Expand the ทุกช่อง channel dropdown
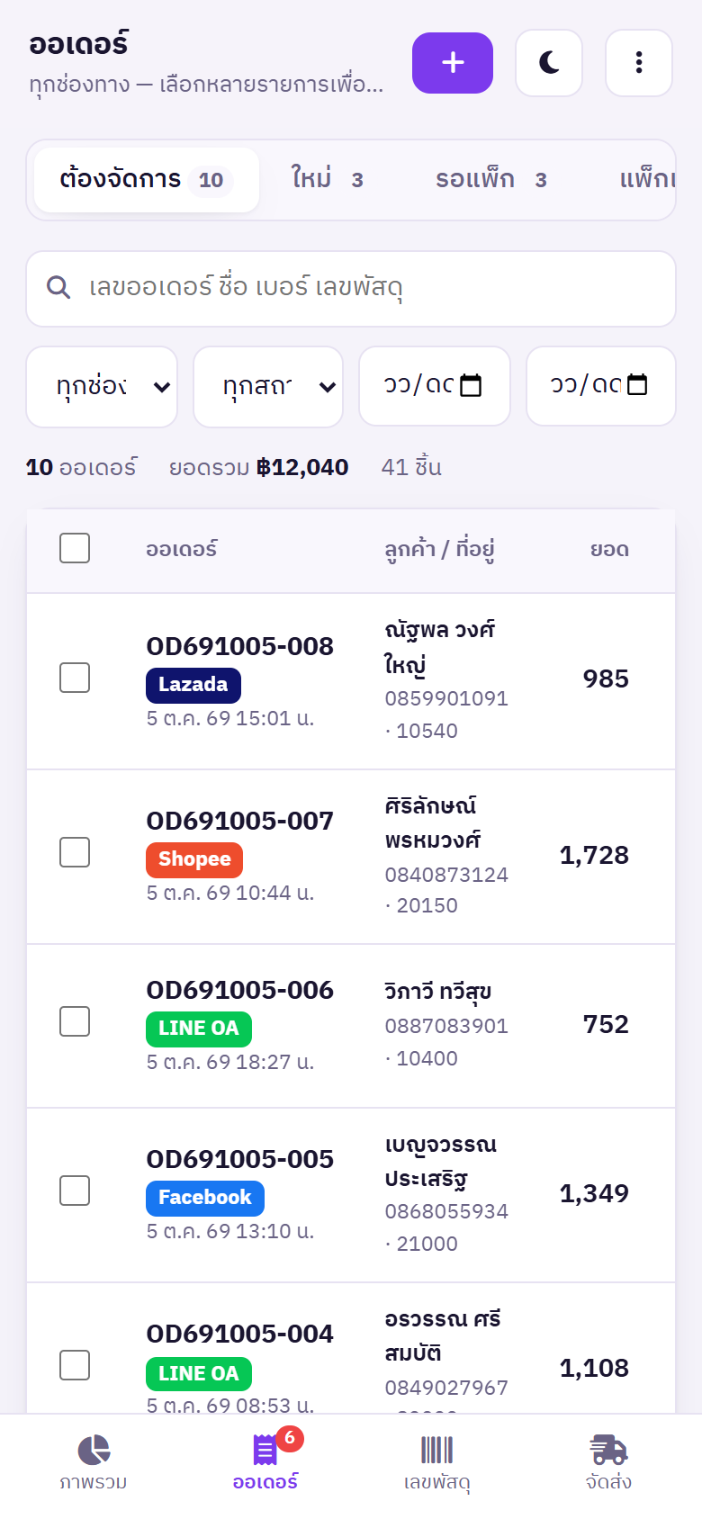The width and height of the screenshot is (702, 1519). click(x=102, y=386)
